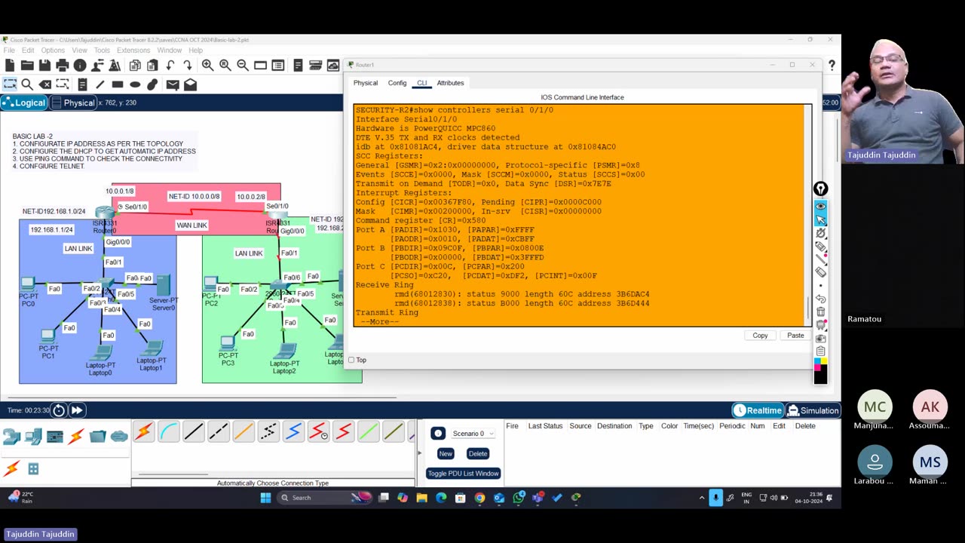
Task: Click the Fast Forward Time icon
Action: point(77,410)
